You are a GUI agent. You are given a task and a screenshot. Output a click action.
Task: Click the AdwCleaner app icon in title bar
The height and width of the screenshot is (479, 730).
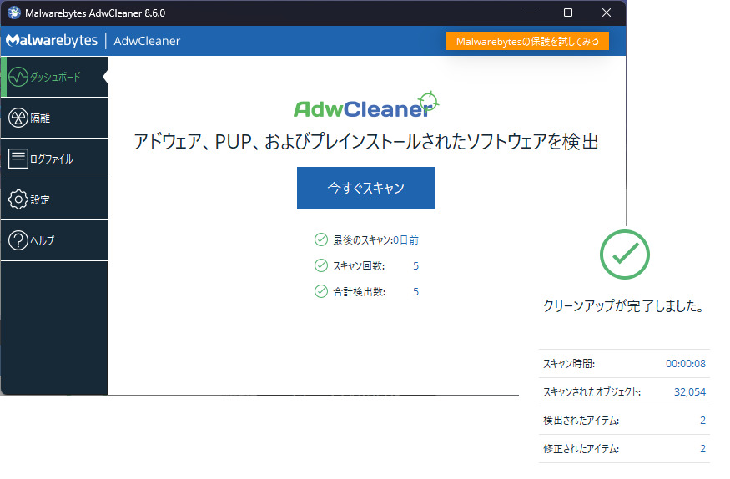pyautogui.click(x=14, y=13)
